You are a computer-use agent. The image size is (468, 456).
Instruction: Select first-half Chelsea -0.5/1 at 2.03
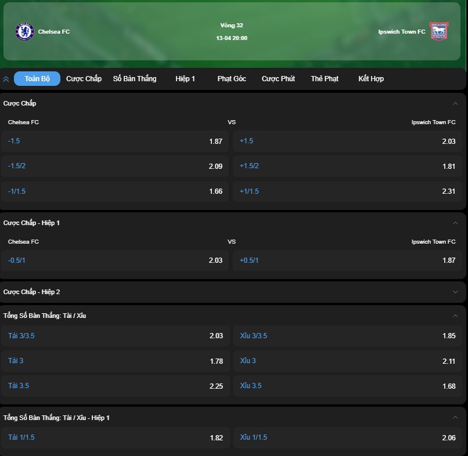[115, 260]
